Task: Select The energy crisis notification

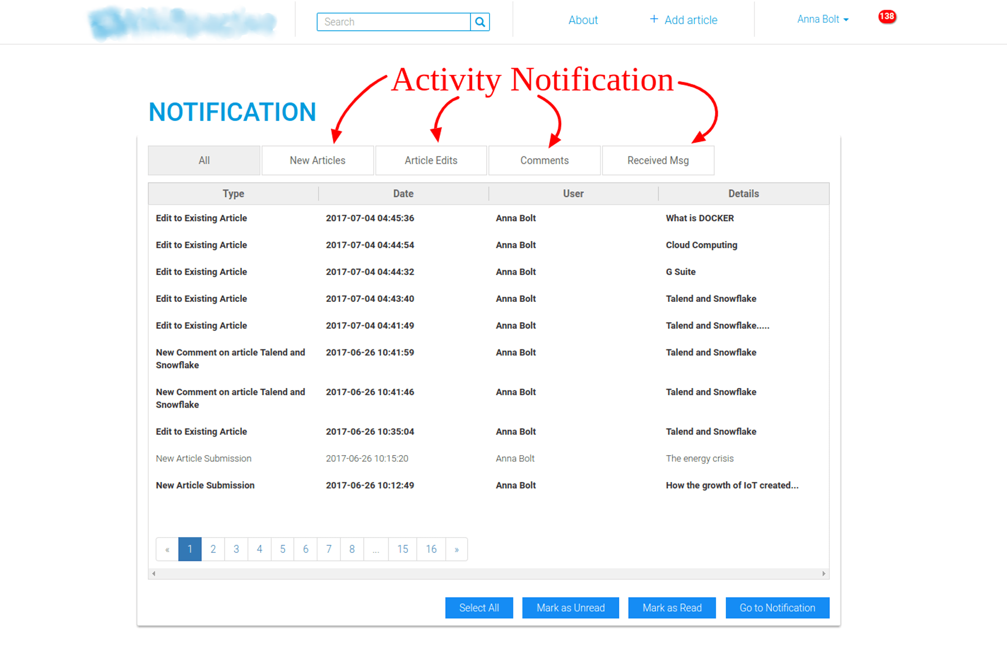Action: point(700,458)
